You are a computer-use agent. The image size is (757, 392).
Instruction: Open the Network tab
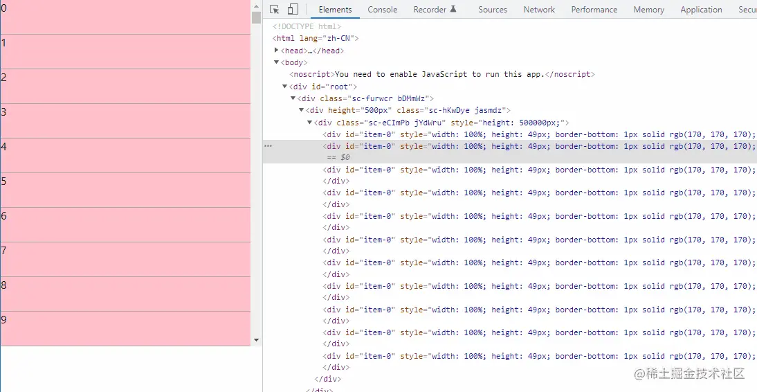(539, 9)
